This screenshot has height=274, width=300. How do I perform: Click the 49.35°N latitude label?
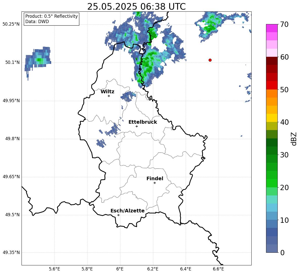tap(11, 252)
